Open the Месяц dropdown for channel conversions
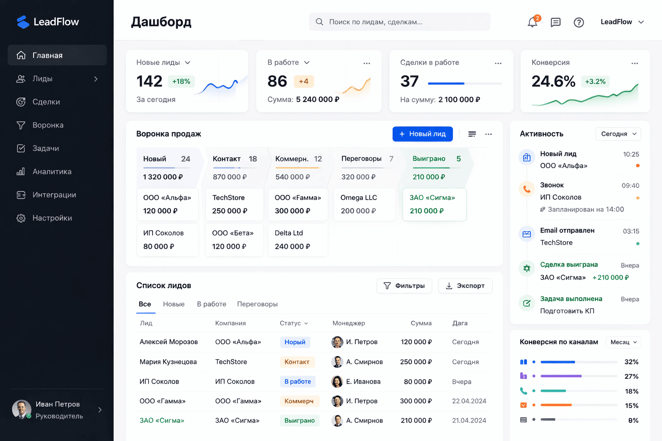Screen dimensions: 662x441 coord(623,342)
